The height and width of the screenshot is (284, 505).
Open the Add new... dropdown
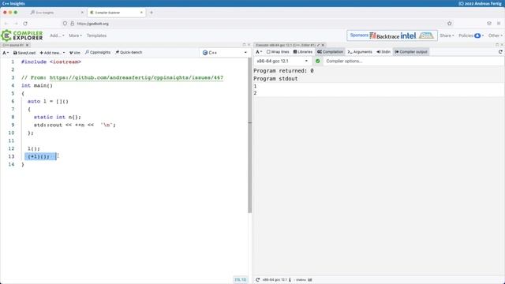coord(52,53)
